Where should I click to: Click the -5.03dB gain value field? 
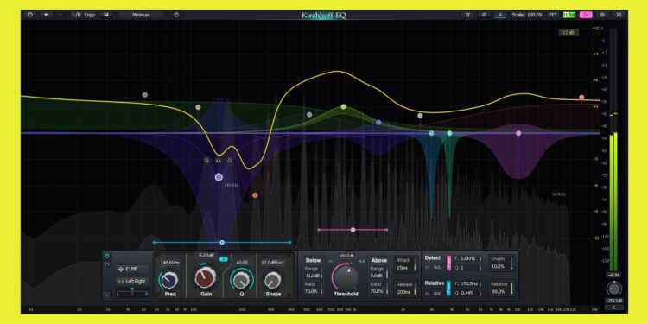[x=206, y=256]
